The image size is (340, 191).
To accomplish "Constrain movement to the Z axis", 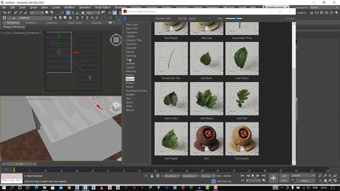I will pyautogui.click(x=87, y=18).
